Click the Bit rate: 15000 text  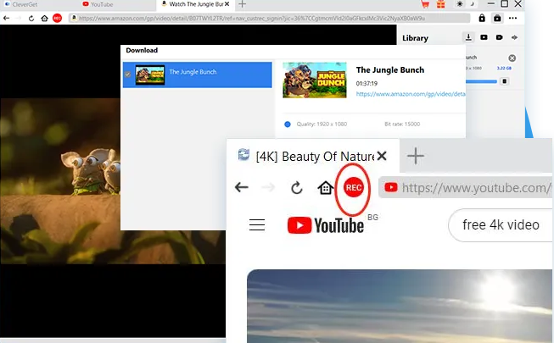tap(402, 124)
